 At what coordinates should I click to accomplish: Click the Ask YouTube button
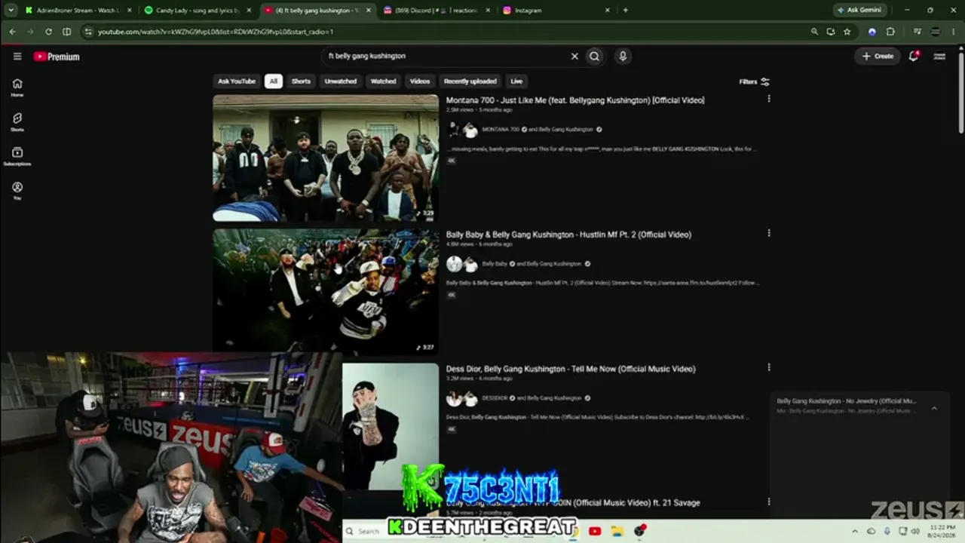tap(237, 81)
